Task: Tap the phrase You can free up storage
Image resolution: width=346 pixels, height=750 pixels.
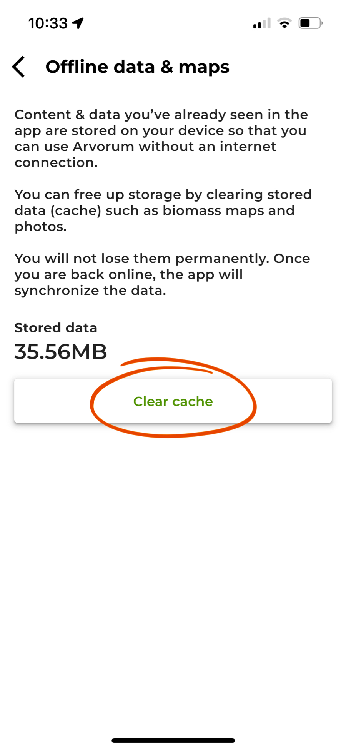Action: (98, 195)
